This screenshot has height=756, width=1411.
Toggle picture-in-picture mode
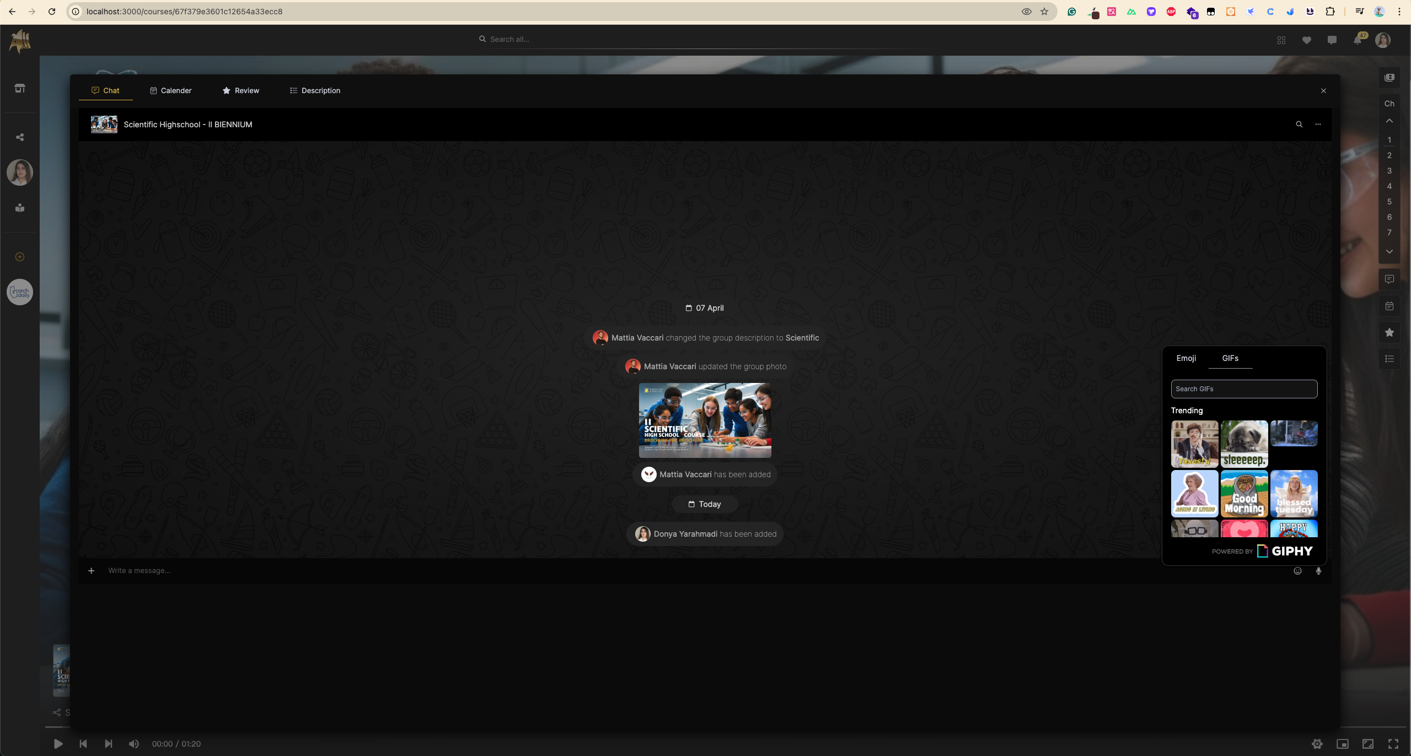click(x=1343, y=744)
